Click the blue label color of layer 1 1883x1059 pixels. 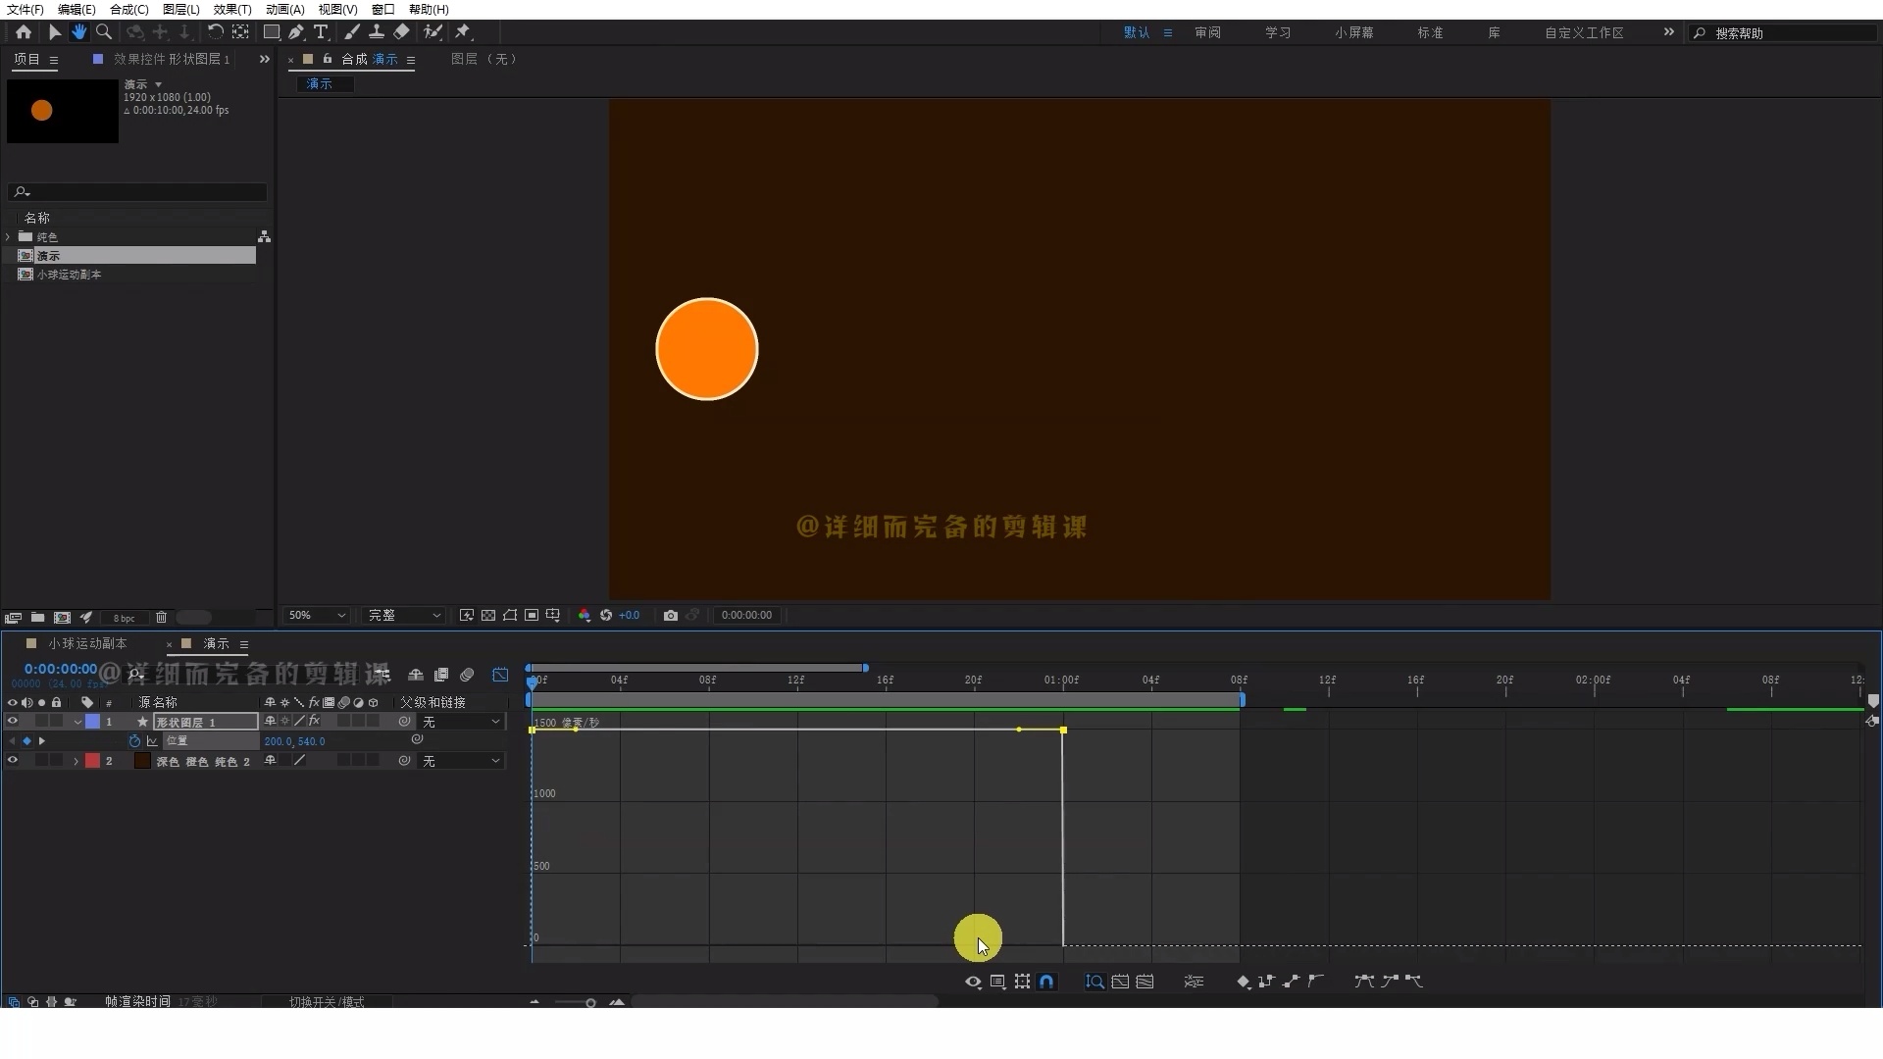(x=92, y=722)
